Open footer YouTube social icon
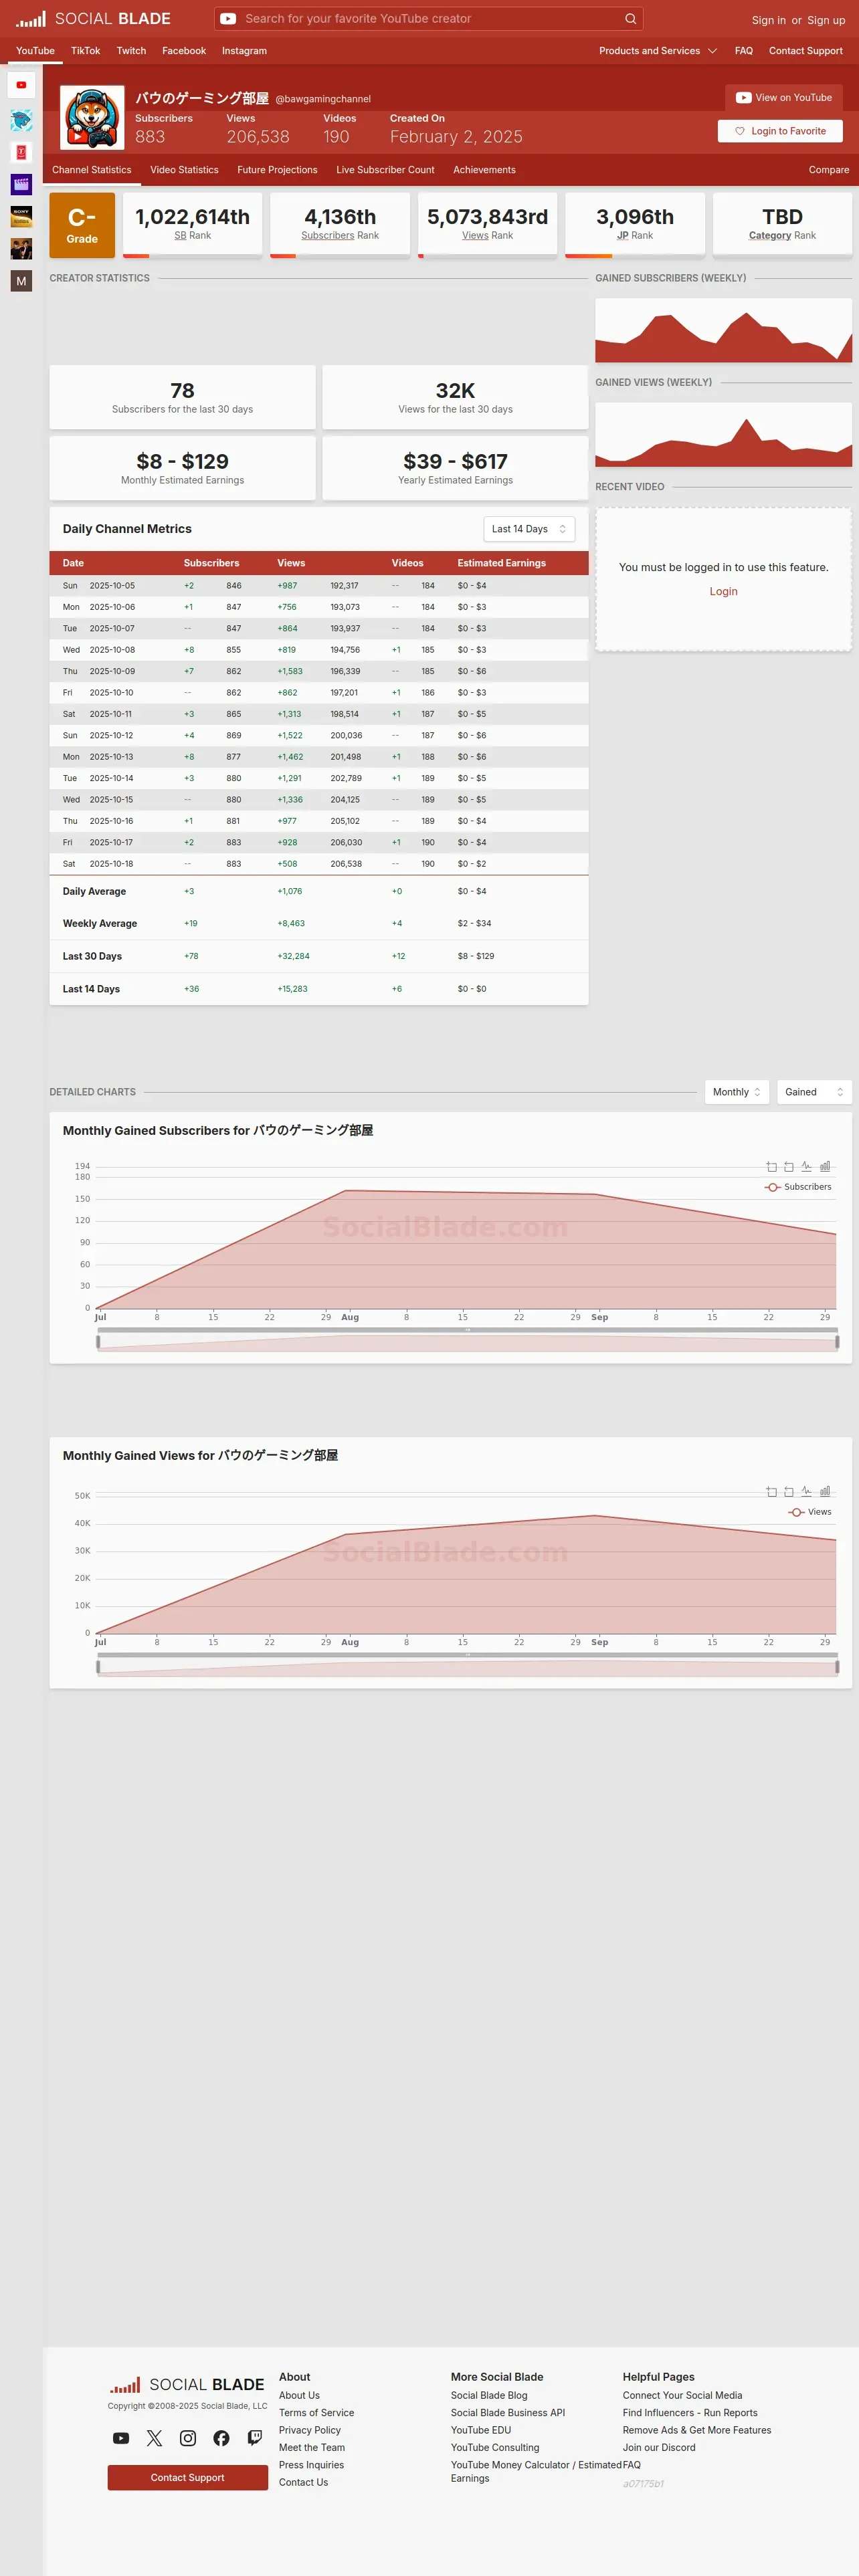Screen dimensions: 859x2576 [x=121, y=2438]
